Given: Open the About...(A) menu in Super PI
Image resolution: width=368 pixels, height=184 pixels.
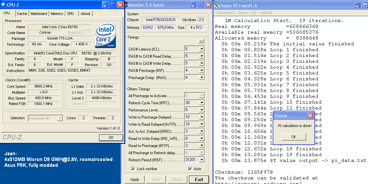Looking at the screenshot, I should pos(247,13).
